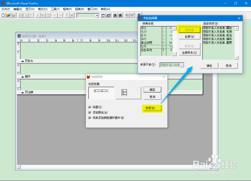Viewport: 251px width, 181px height.
Task: Click the Spelling check toolbar icon
Action: [x=31, y=15]
